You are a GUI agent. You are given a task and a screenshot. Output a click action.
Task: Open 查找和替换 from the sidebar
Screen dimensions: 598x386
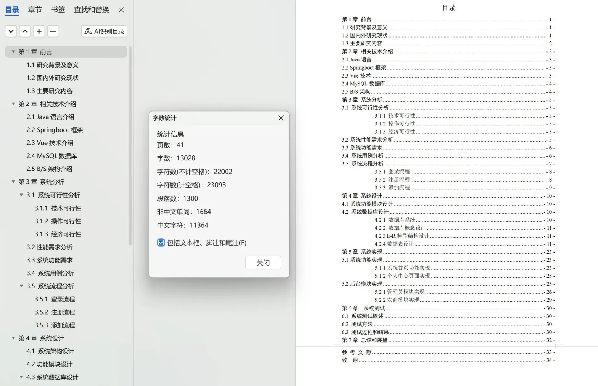pos(91,10)
